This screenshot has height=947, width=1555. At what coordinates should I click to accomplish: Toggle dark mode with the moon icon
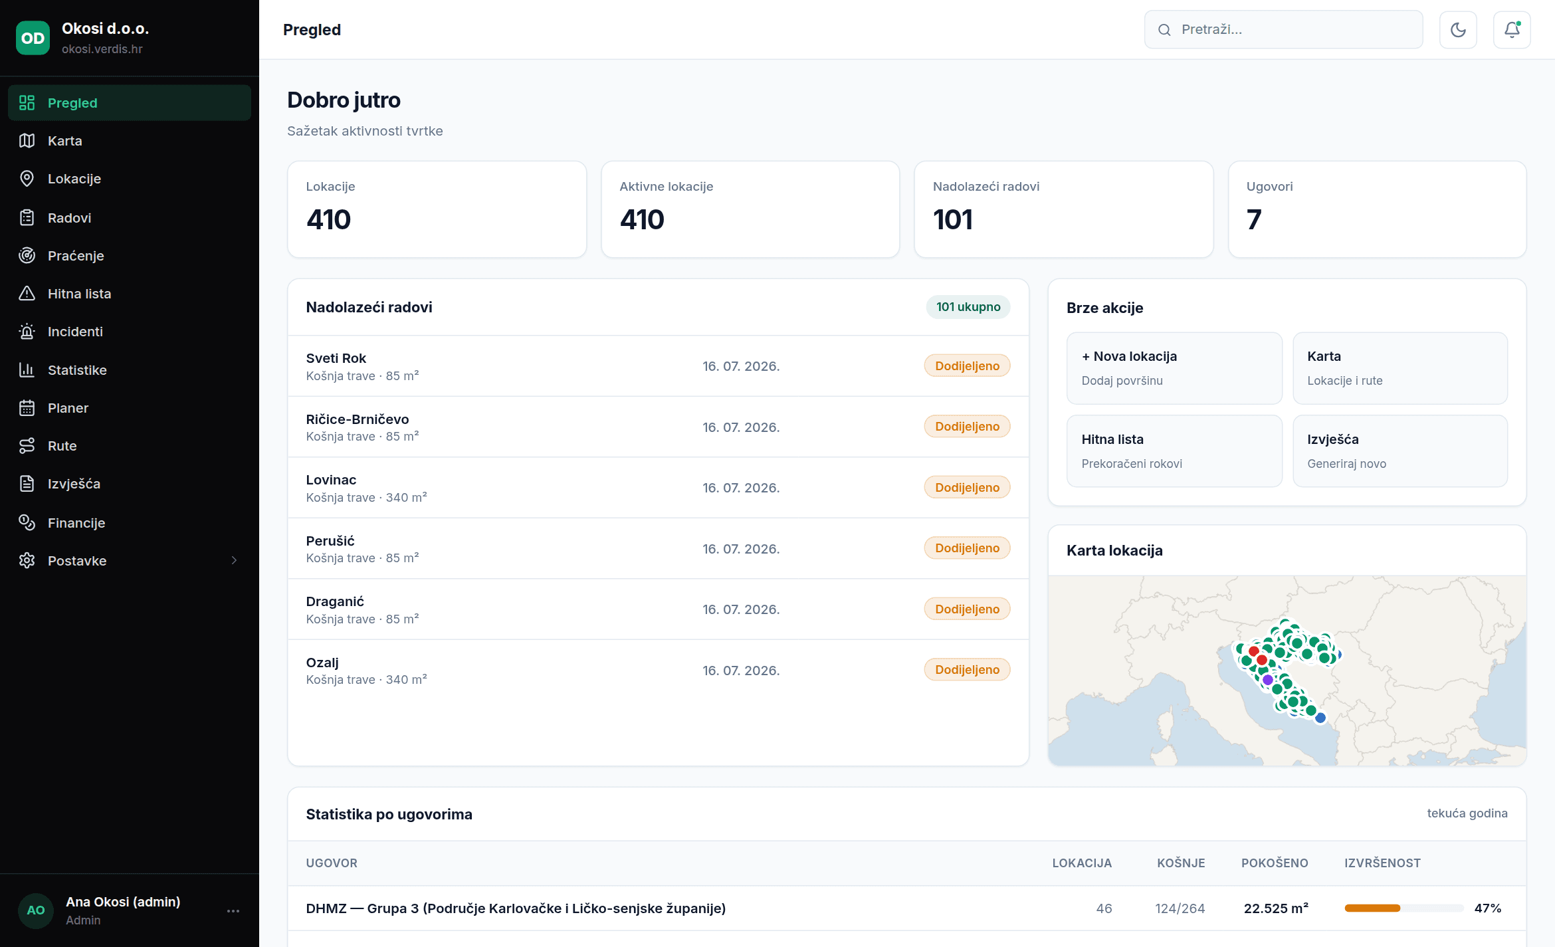[1458, 30]
